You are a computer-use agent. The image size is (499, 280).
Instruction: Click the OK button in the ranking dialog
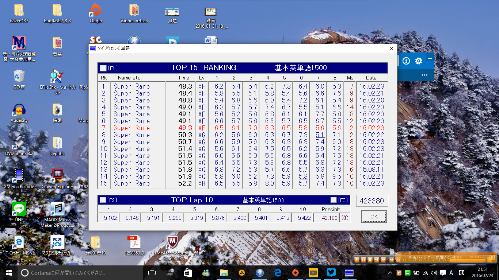[374, 217]
